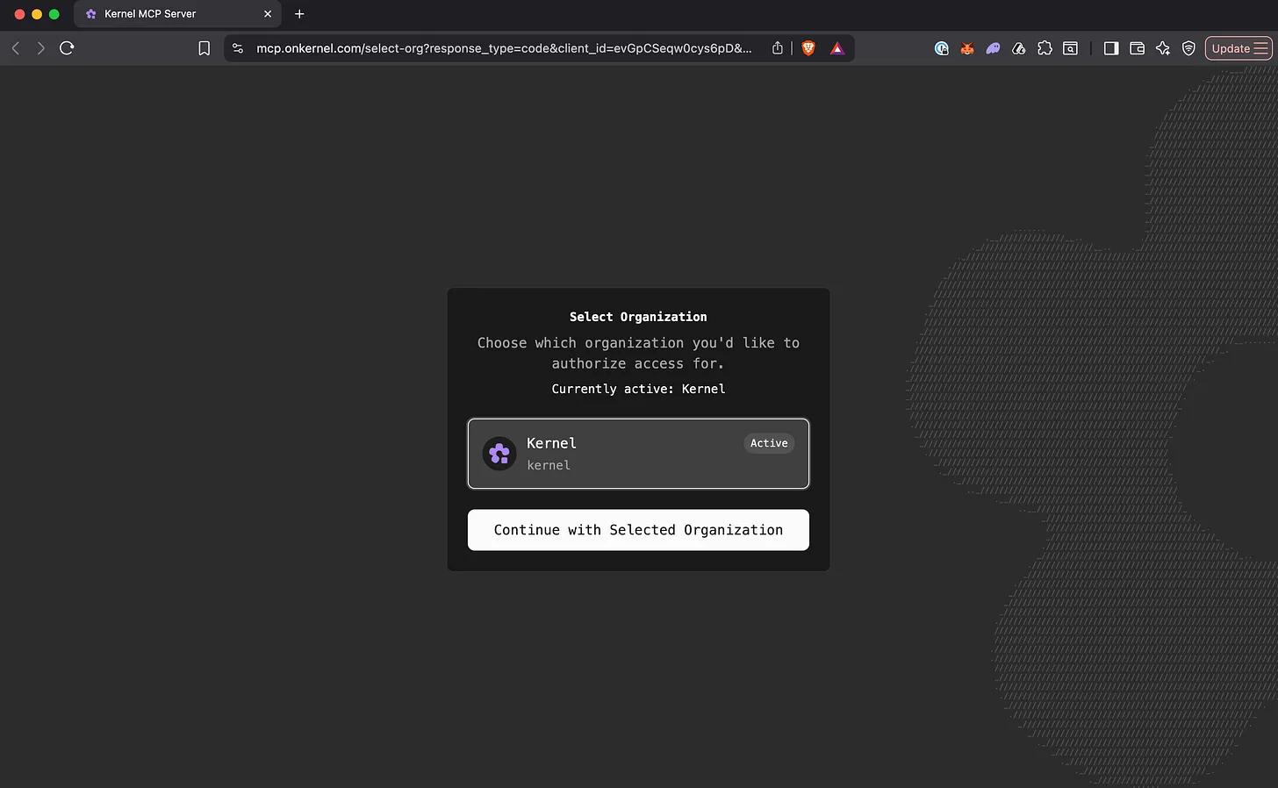Screen dimensions: 1278x788
Task: Go forward to the next page
Action: tap(40, 48)
